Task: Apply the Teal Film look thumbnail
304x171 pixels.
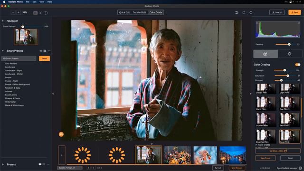Action: (x=290, y=120)
